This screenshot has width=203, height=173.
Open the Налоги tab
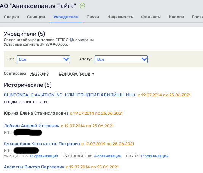pyautogui.click(x=176, y=17)
